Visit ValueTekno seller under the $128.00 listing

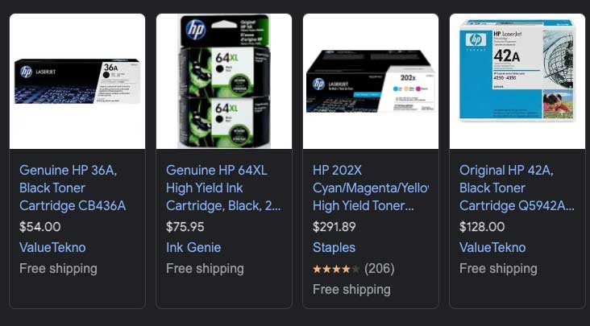492,247
